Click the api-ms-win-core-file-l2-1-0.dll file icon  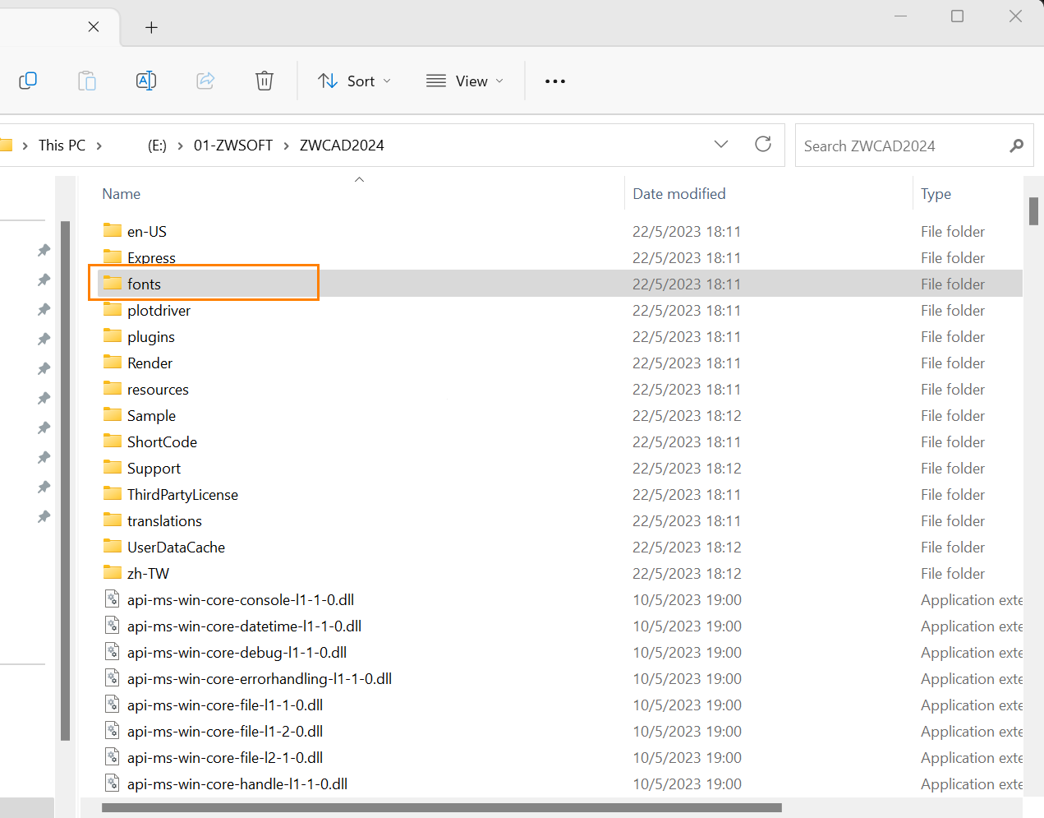tap(113, 757)
